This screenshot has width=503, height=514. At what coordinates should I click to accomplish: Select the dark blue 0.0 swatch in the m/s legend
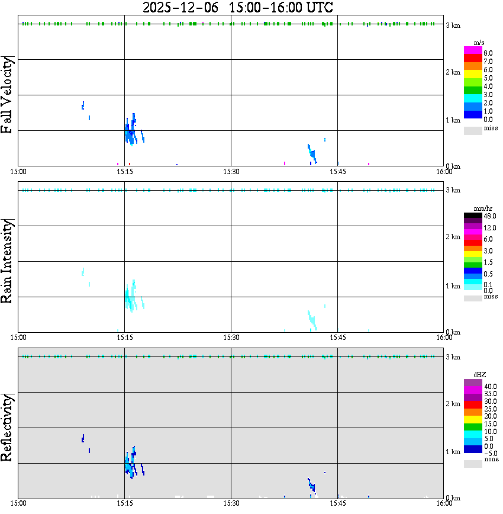pos(473,114)
